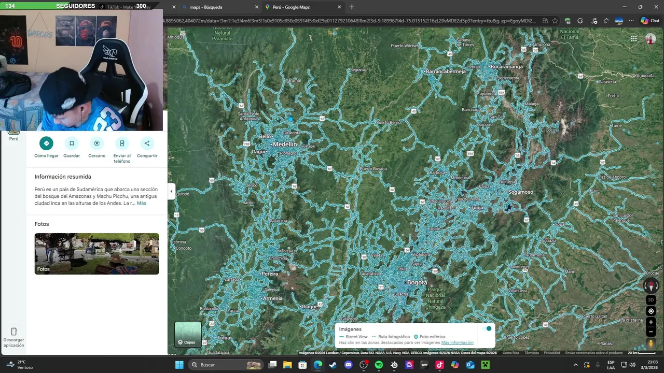Close the maps - Búsqueda tab

coord(256,7)
